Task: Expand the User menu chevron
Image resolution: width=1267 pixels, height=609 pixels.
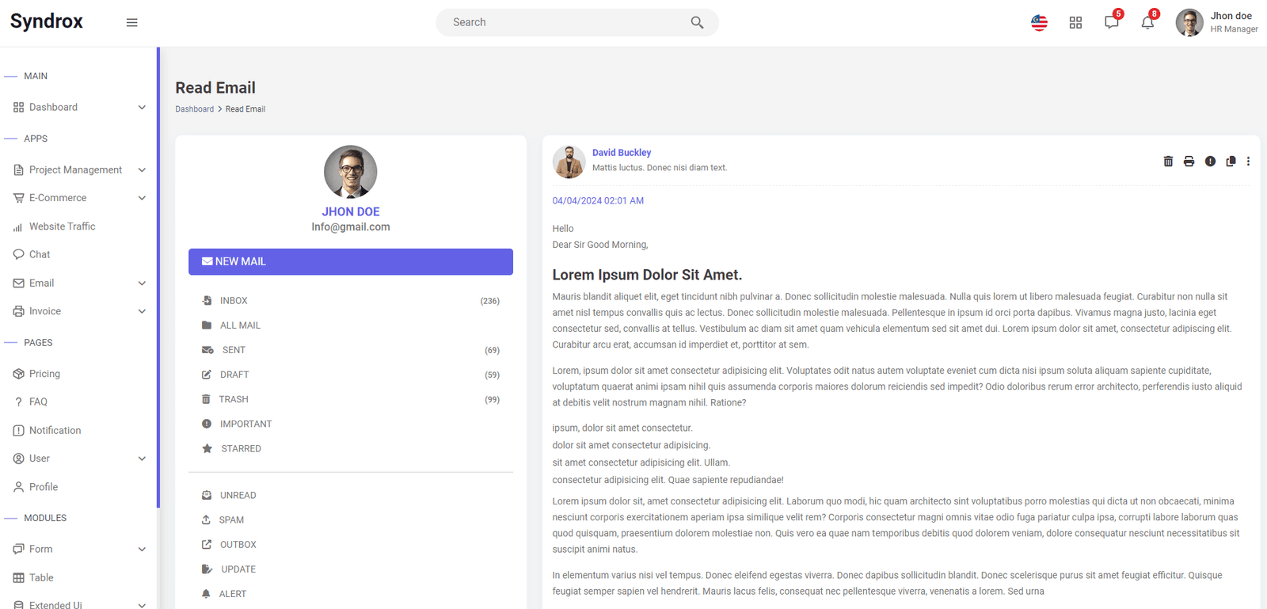Action: pos(142,459)
